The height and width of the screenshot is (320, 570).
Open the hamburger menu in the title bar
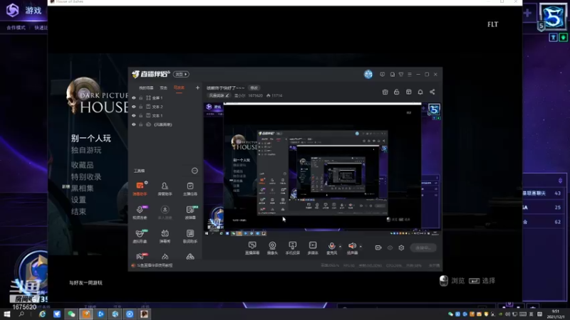(410, 75)
